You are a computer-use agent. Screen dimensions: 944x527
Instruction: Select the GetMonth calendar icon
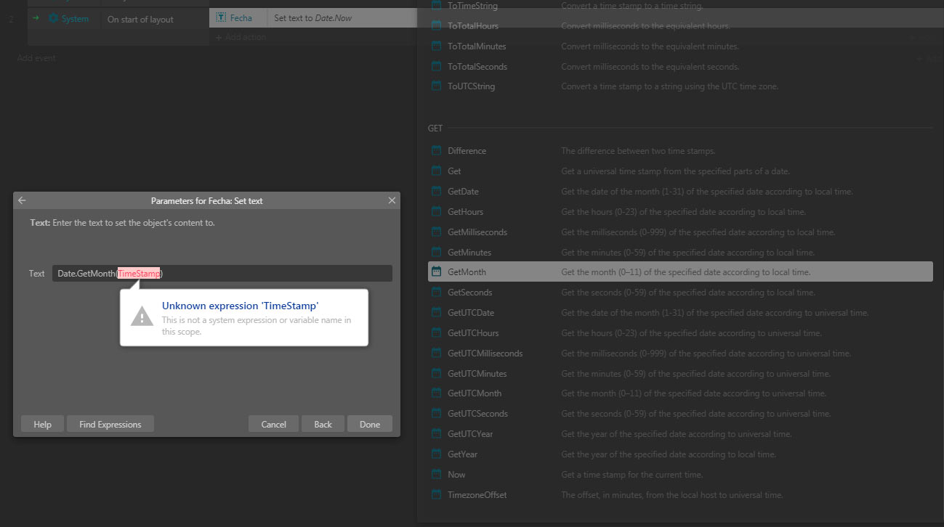coord(436,271)
